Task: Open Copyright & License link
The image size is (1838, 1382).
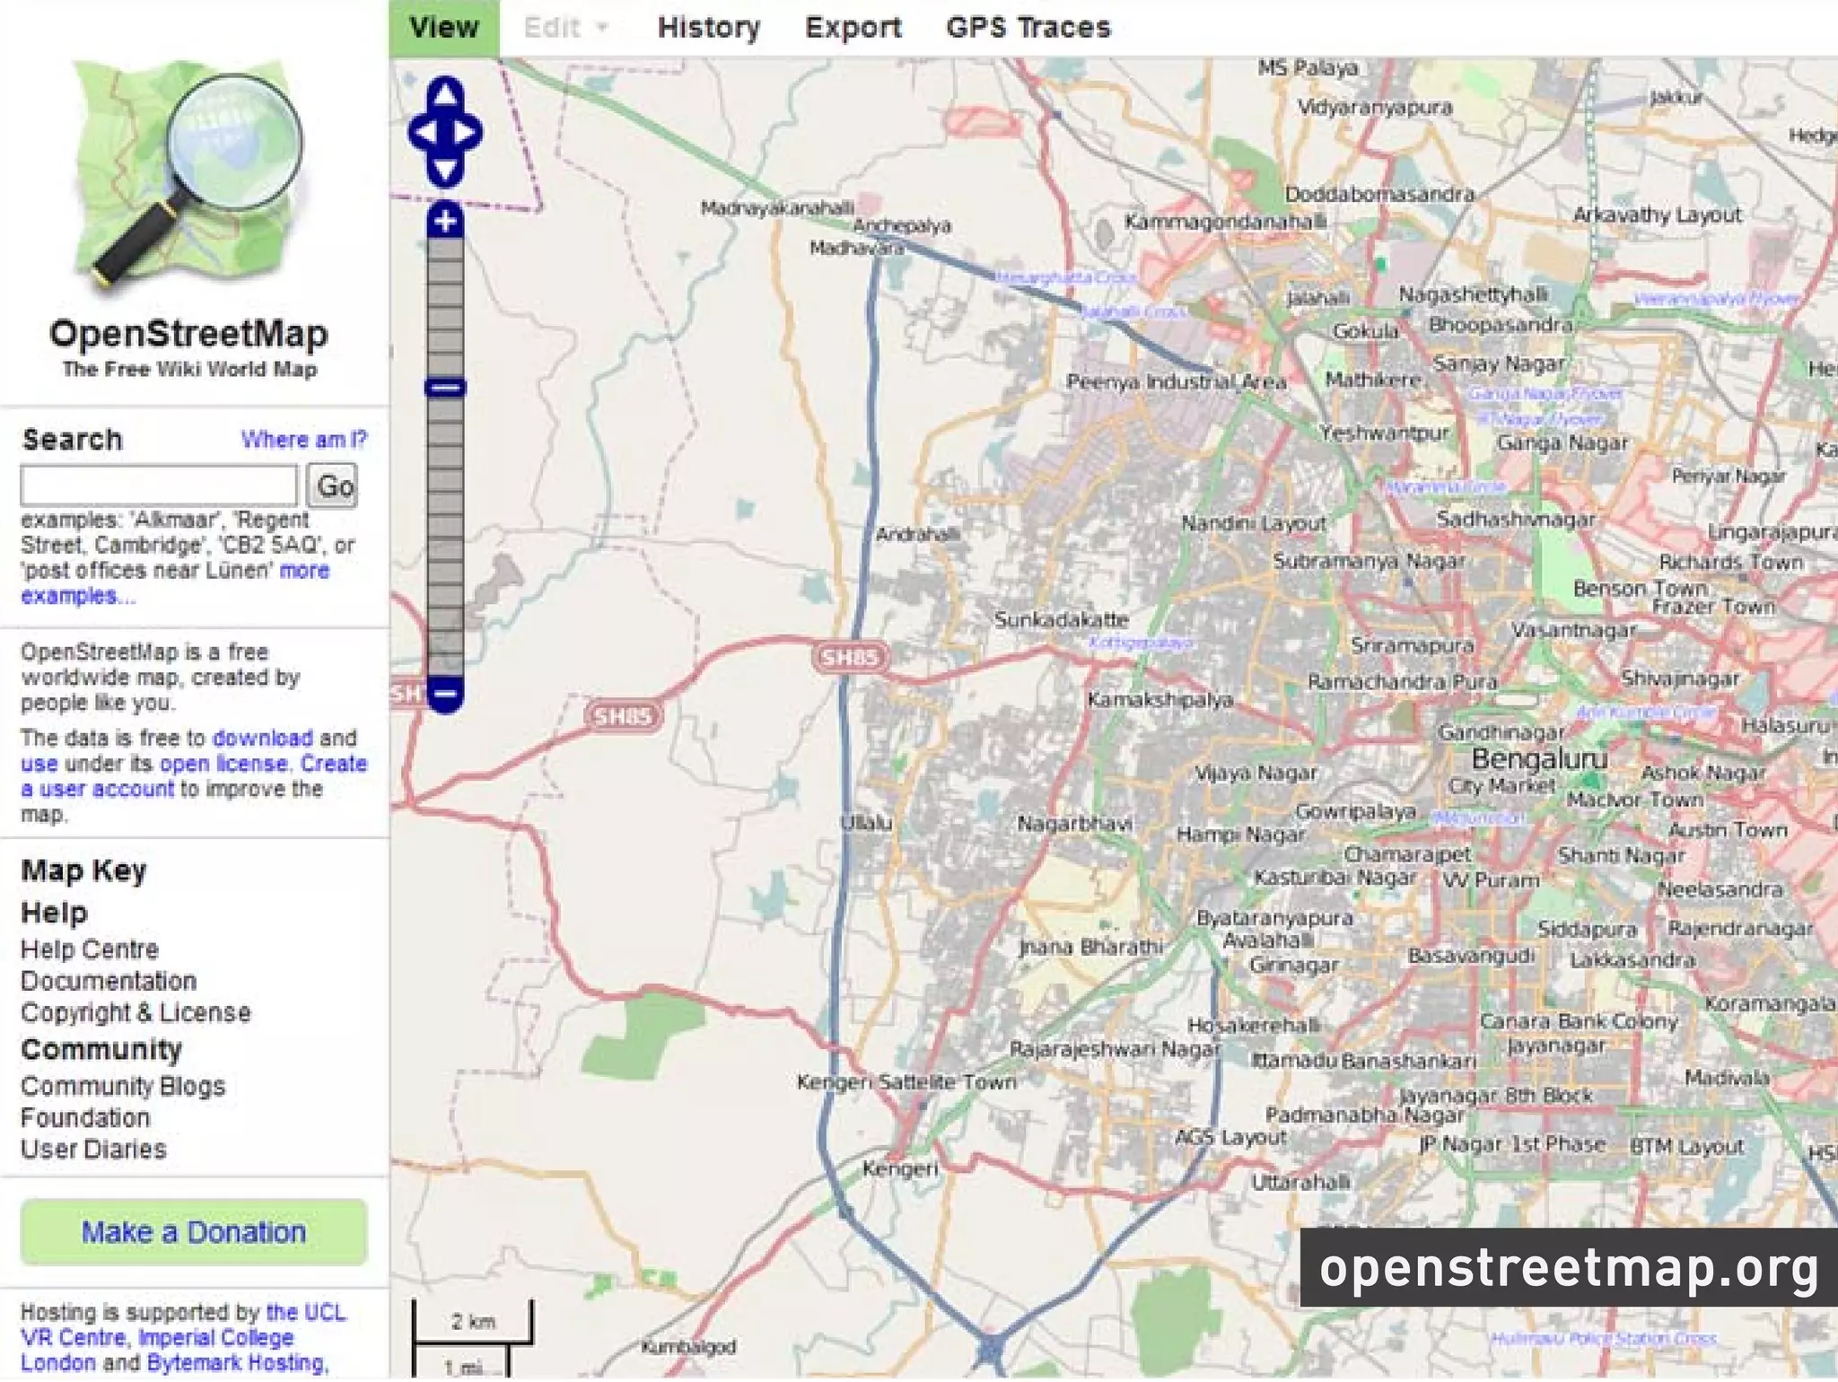Action: 136,1012
